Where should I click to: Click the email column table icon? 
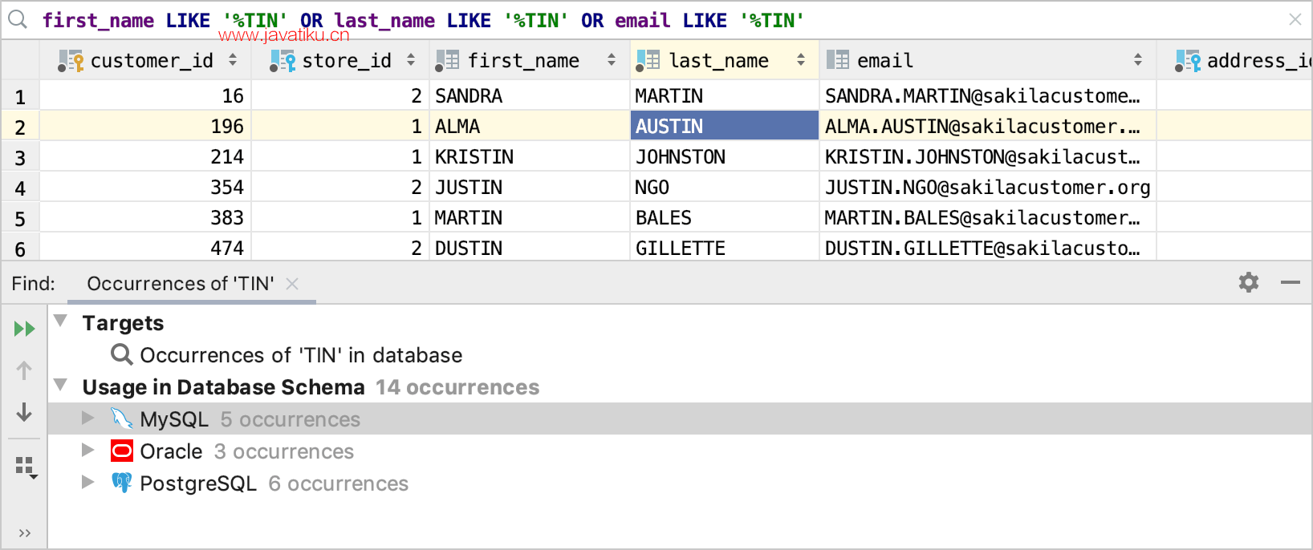click(x=838, y=60)
